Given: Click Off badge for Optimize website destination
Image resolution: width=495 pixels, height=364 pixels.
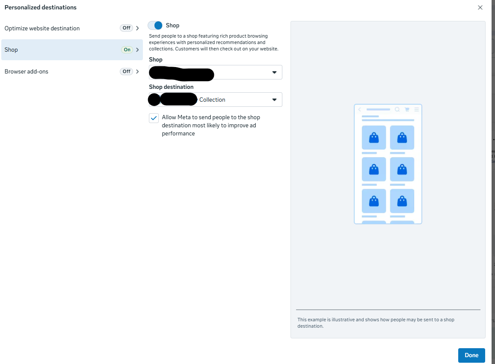Looking at the screenshot, I should (126, 28).
